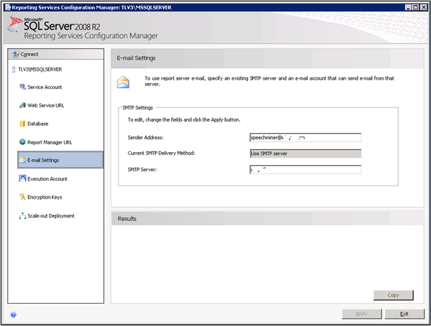
Task: Open the Execution Account page
Action: [47, 179]
